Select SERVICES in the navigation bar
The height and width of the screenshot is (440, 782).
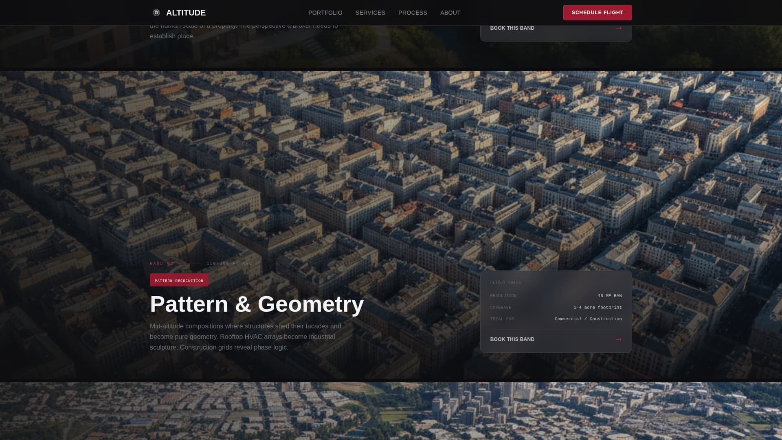coord(370,13)
